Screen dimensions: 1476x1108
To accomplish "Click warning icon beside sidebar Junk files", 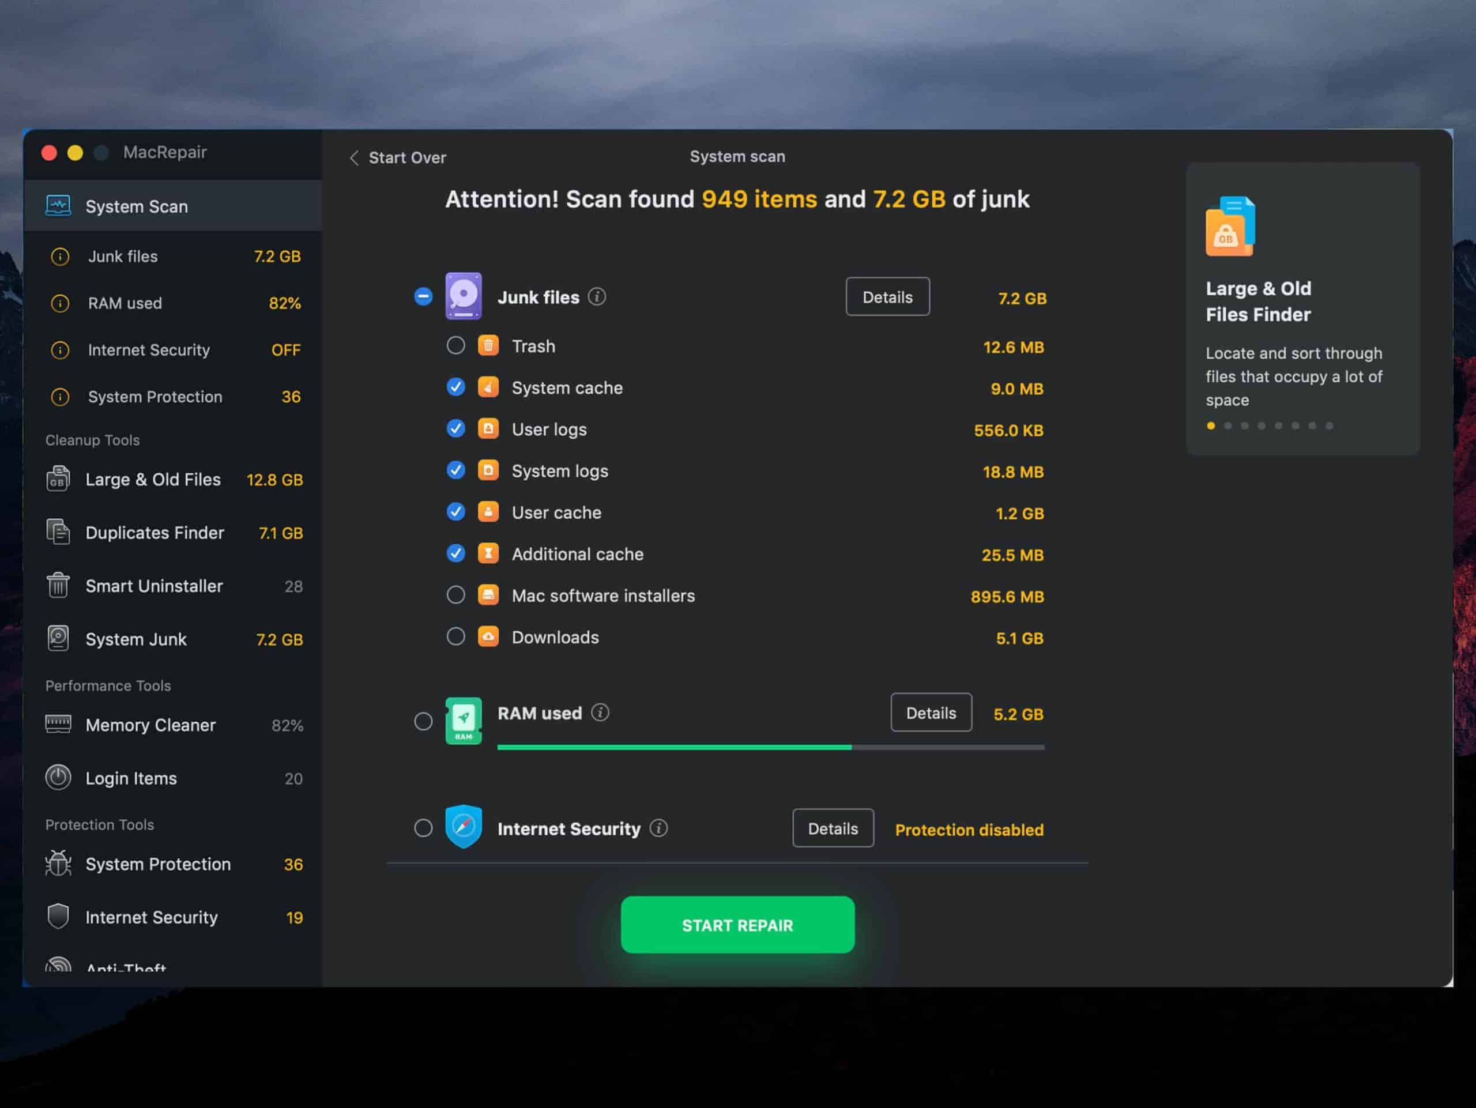I will click(60, 257).
